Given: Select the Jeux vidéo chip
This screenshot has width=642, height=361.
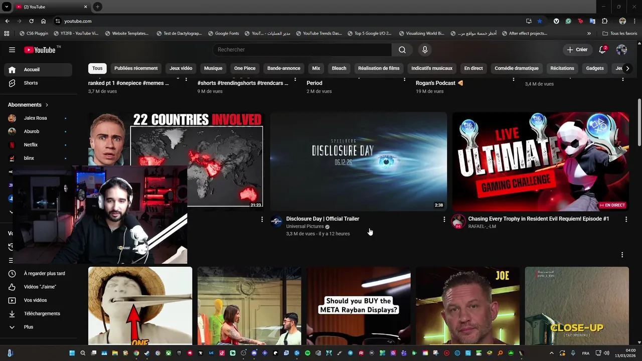Looking at the screenshot, I should tap(181, 68).
